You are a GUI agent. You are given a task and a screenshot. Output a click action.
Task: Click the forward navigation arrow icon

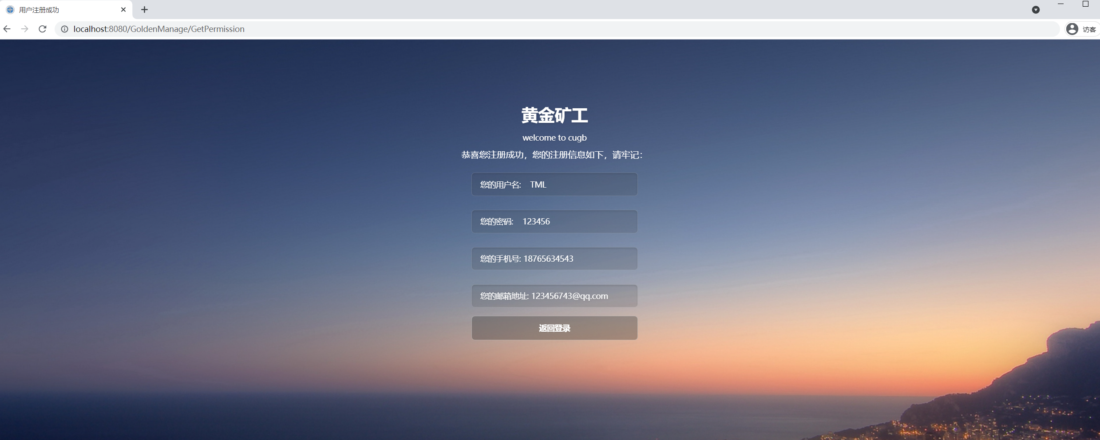24,29
